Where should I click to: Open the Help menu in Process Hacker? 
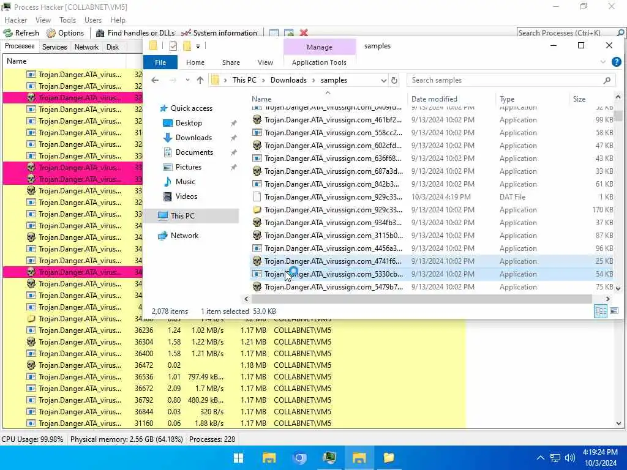tap(118, 20)
